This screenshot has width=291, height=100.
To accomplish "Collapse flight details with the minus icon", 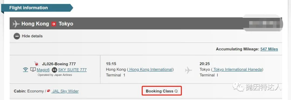I will [x=17, y=36].
